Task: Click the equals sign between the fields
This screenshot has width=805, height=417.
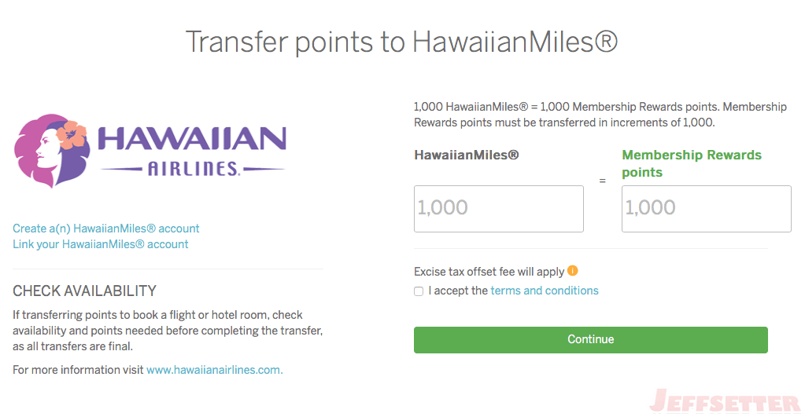Action: coord(602,181)
